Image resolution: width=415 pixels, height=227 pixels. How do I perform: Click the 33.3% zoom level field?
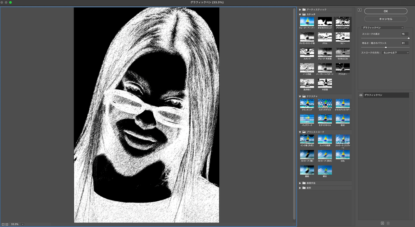(15, 224)
